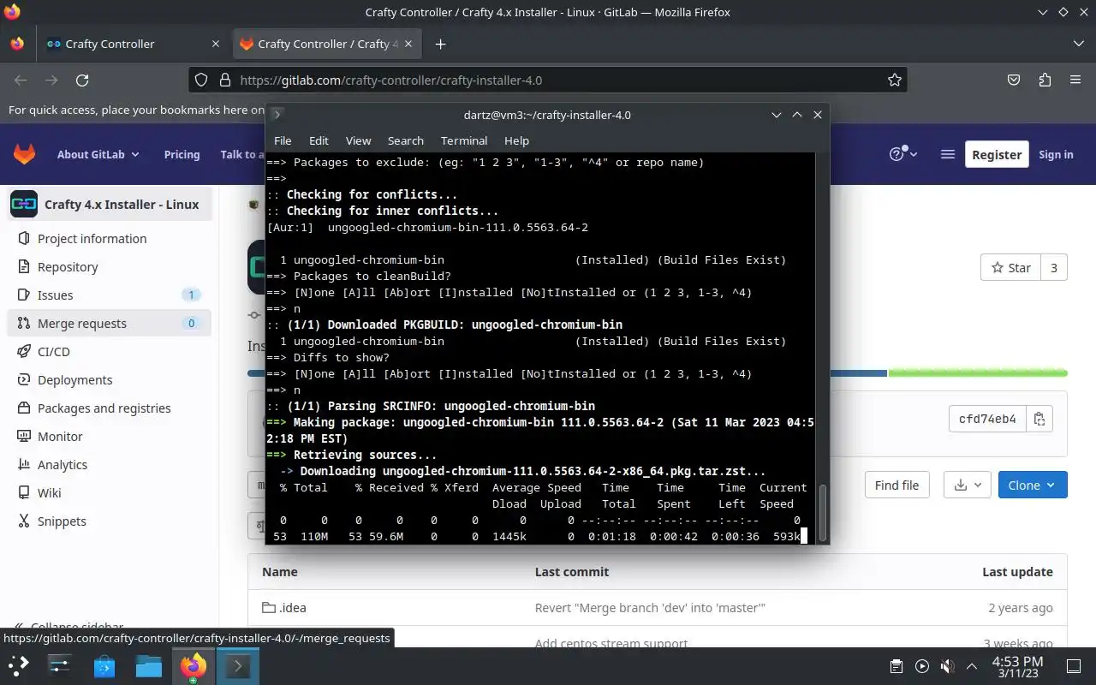Open Discover store from taskbar
This screenshot has height=685, width=1096.
coord(104,665)
